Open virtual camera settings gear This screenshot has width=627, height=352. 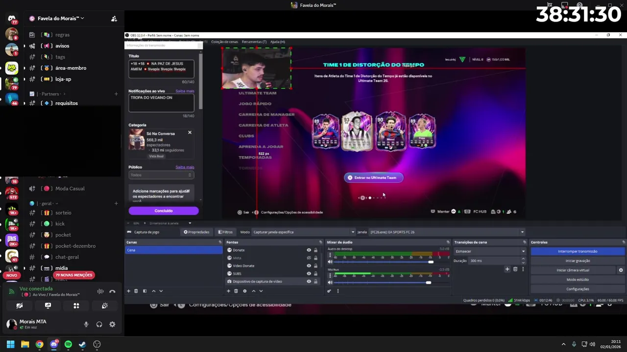point(621,270)
